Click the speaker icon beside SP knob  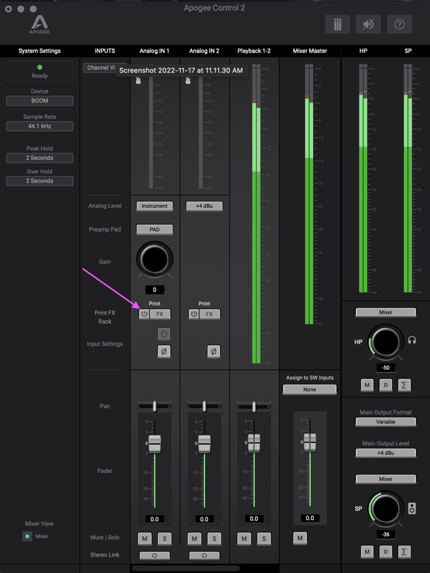pyautogui.click(x=412, y=508)
